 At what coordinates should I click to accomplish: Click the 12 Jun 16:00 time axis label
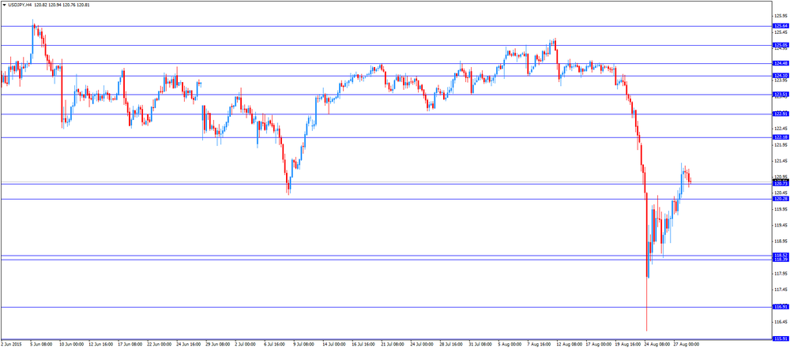pyautogui.click(x=100, y=345)
